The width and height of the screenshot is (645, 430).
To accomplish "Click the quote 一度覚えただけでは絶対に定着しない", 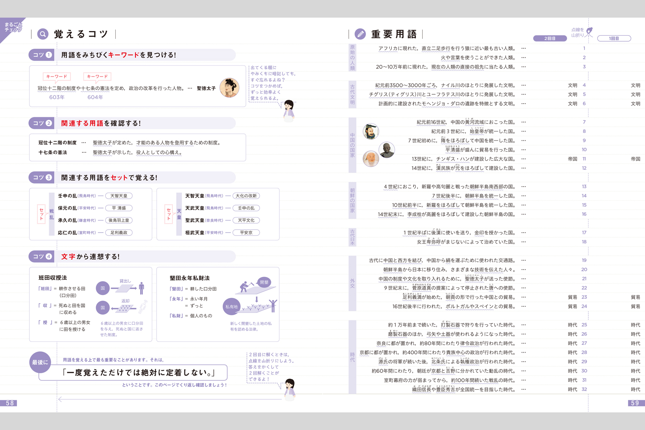I will pos(139,372).
